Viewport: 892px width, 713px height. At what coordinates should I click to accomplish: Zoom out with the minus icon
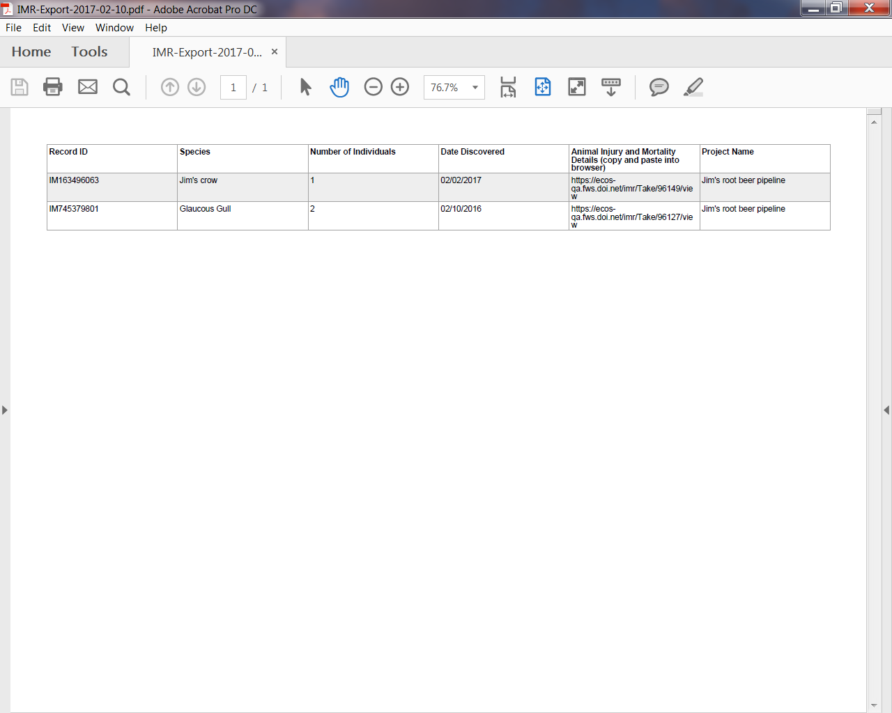pyautogui.click(x=374, y=87)
